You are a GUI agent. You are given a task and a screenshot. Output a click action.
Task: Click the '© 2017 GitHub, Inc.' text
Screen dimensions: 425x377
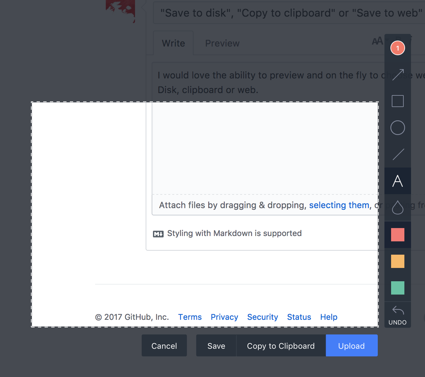[132, 317]
